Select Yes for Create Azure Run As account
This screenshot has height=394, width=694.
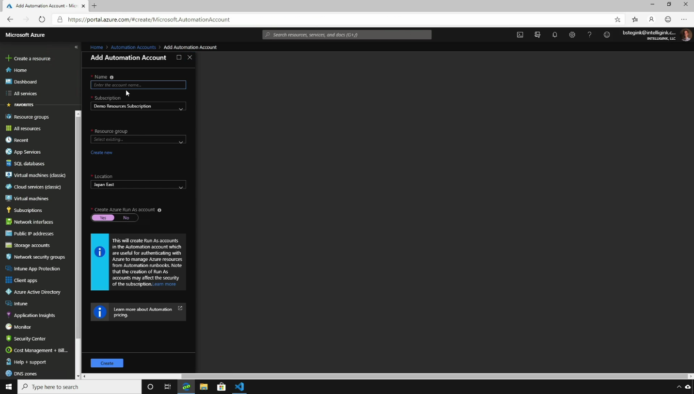pos(103,218)
